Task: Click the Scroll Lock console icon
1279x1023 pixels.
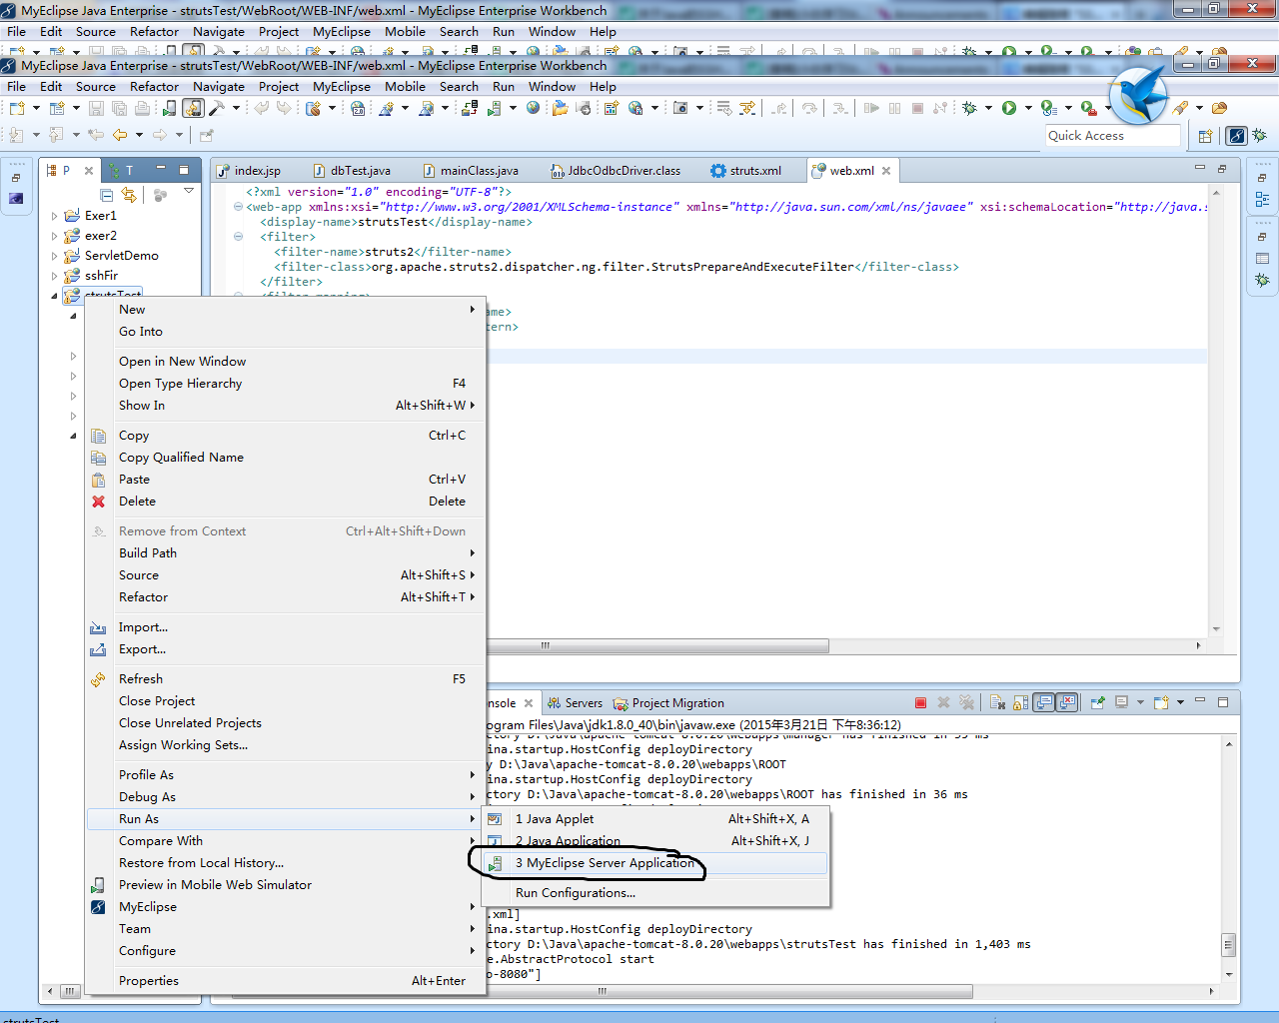Action: coord(1020,702)
